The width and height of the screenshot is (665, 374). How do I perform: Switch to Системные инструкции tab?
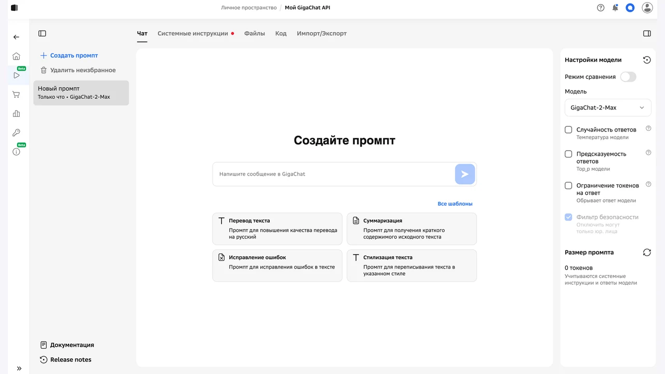coord(193,33)
